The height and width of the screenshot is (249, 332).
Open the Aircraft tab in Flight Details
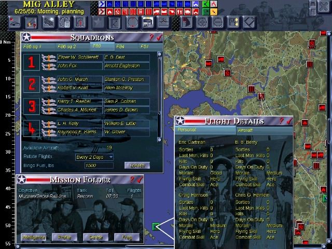[x=245, y=130]
